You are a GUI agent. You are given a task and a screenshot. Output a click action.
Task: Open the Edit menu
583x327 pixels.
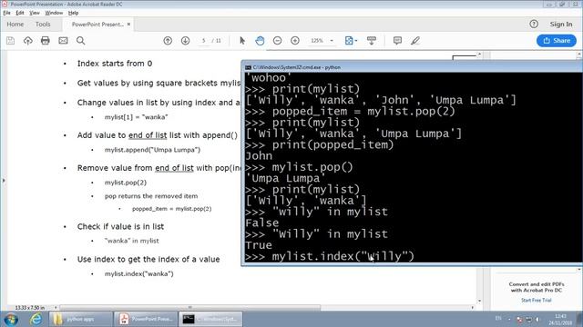coord(20,13)
